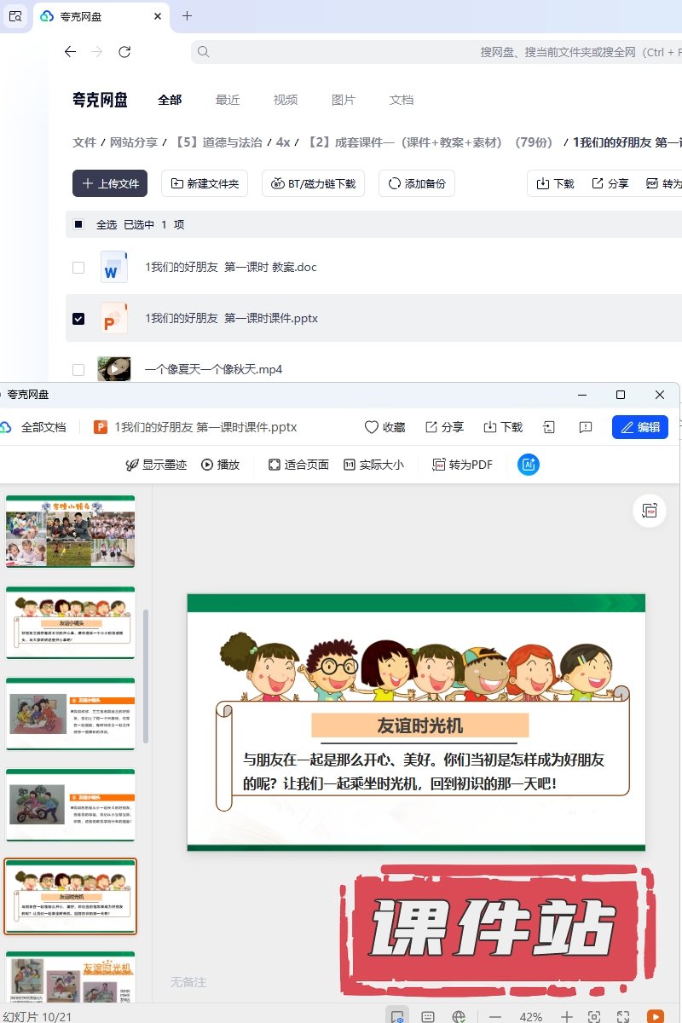Click the floating PDF convert icon beside slide

650,511
